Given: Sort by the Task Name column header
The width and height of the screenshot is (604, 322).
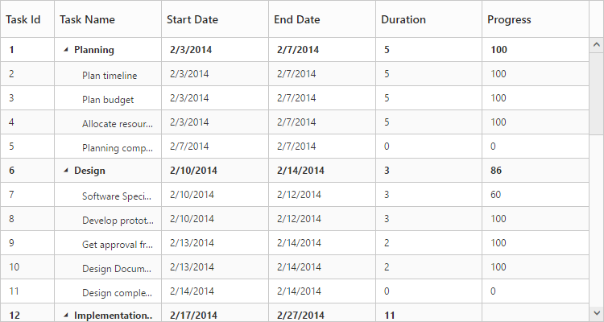Looking at the screenshot, I should [87, 19].
